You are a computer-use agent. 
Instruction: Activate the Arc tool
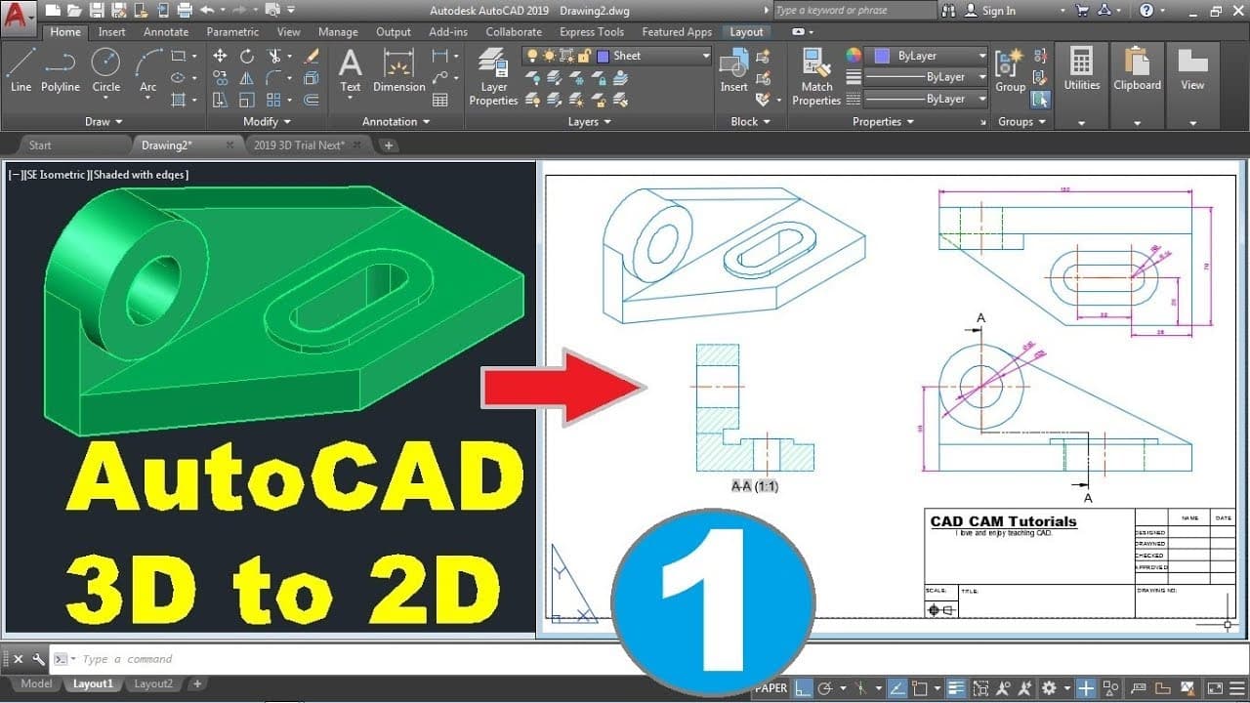pos(148,69)
